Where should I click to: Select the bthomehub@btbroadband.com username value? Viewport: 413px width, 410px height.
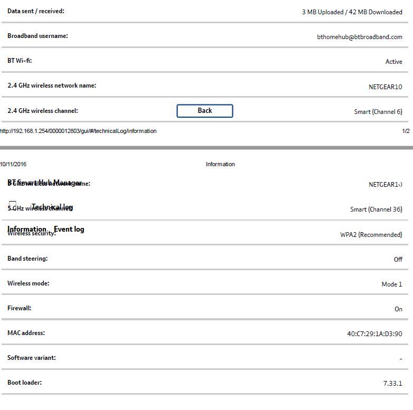pos(360,37)
